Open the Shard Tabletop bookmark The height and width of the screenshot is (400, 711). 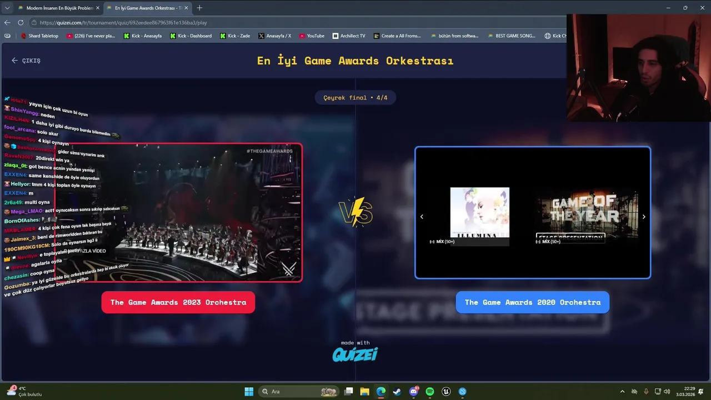(x=39, y=36)
